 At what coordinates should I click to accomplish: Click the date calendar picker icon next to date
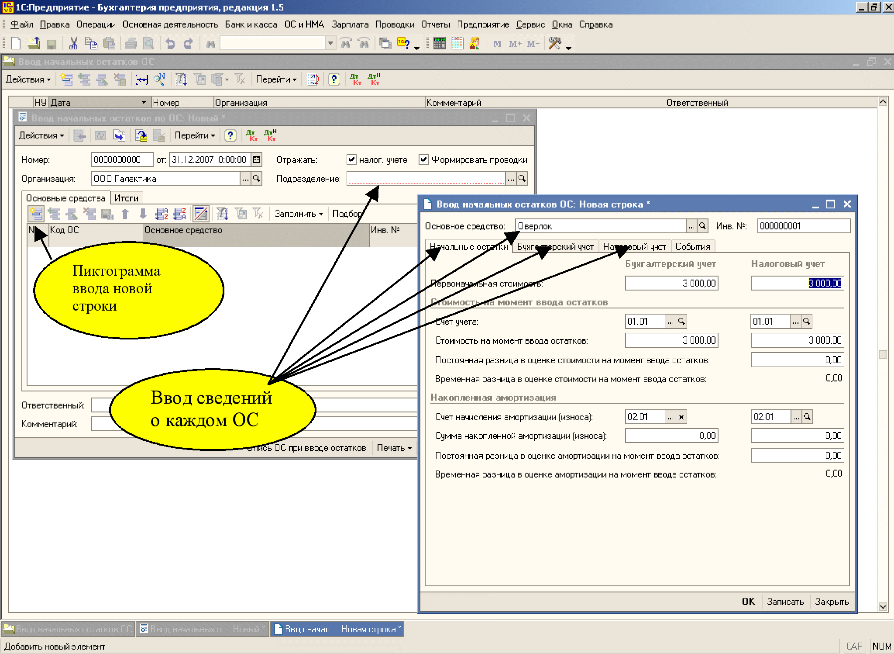[257, 159]
